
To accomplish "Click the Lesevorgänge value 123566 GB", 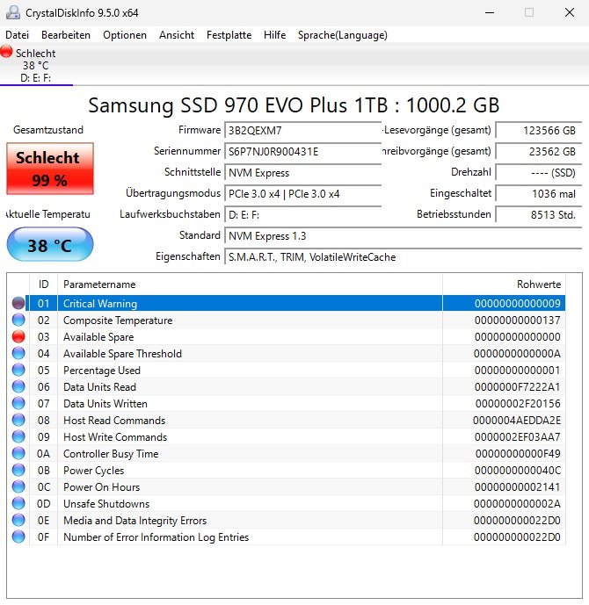I will click(539, 131).
